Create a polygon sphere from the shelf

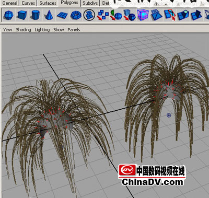[x=9, y=15]
